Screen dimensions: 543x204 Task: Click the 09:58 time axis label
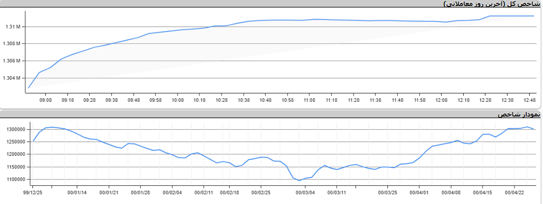(156, 100)
